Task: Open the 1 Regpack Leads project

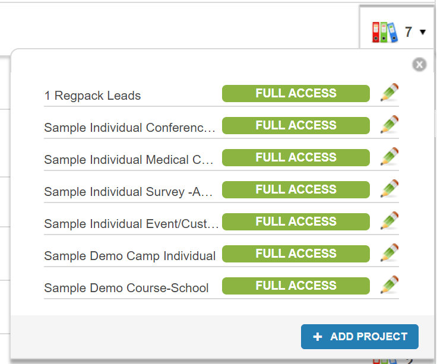Action: pyautogui.click(x=93, y=96)
